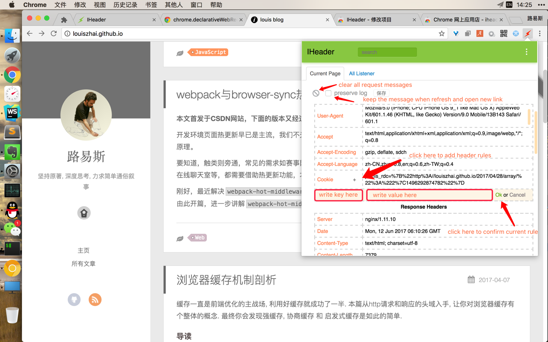548x342 pixels.
Task: Click the home icon under the blog description
Action: [x=84, y=213]
